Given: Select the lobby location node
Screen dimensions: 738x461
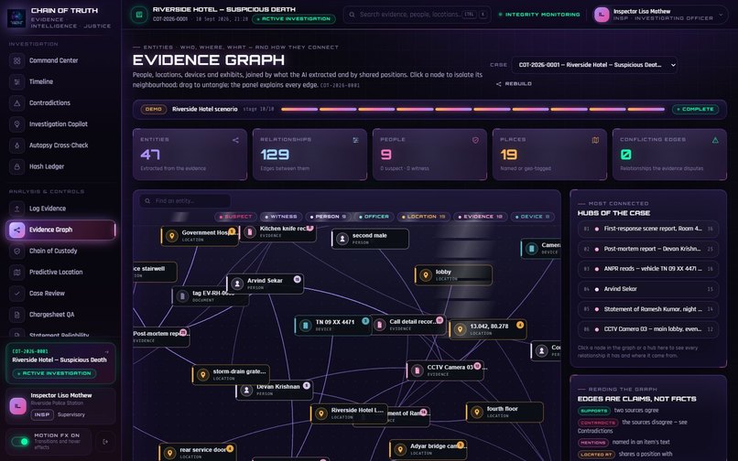Looking at the screenshot, I should 454,275.
